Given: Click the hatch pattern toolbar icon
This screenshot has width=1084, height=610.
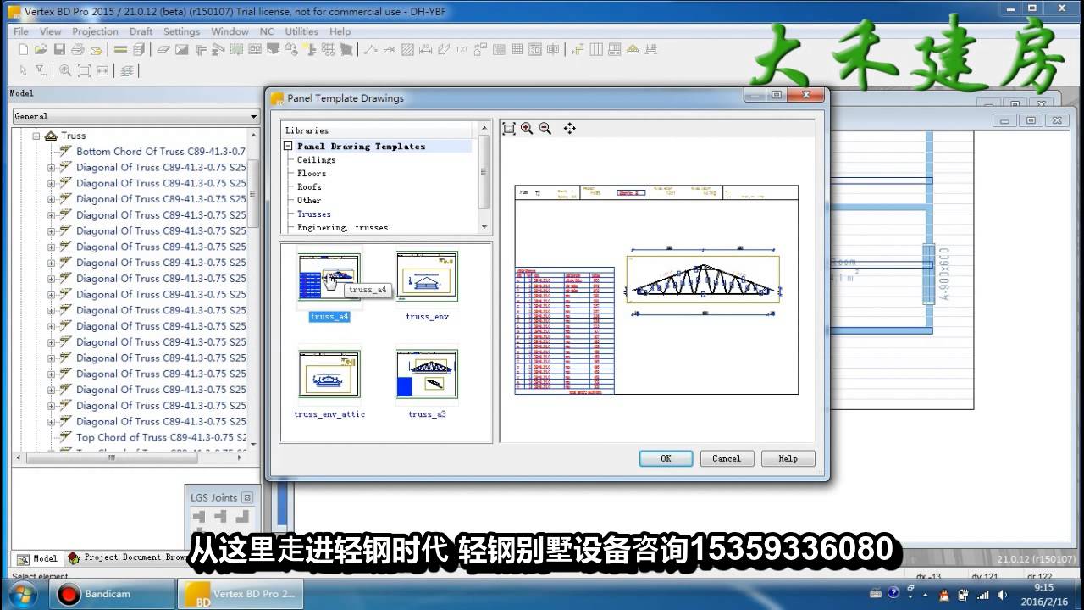Looking at the screenshot, I should [x=407, y=50].
